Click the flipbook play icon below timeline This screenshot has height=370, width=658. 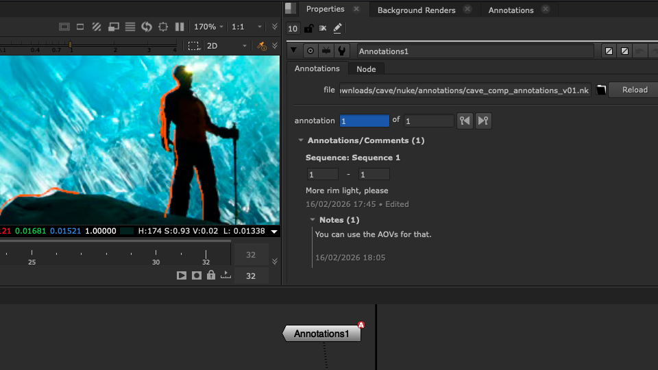(182, 275)
